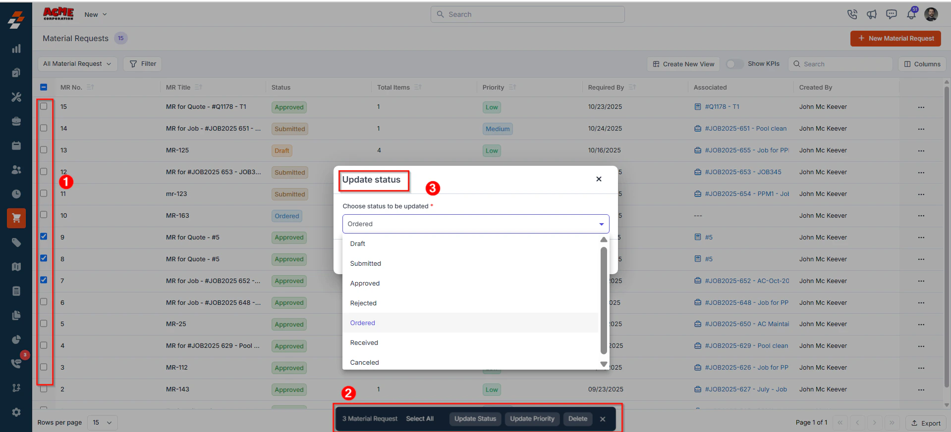This screenshot has width=951, height=432.
Task: Click New Material Request button
Action: point(895,38)
